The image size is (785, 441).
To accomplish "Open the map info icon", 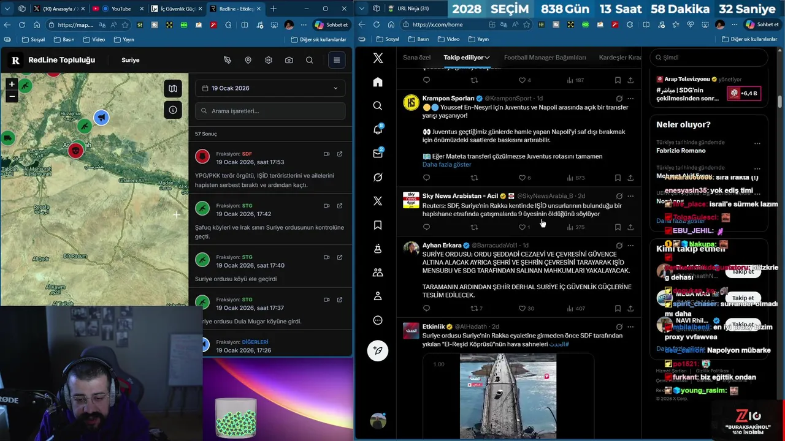I will 173,110.
